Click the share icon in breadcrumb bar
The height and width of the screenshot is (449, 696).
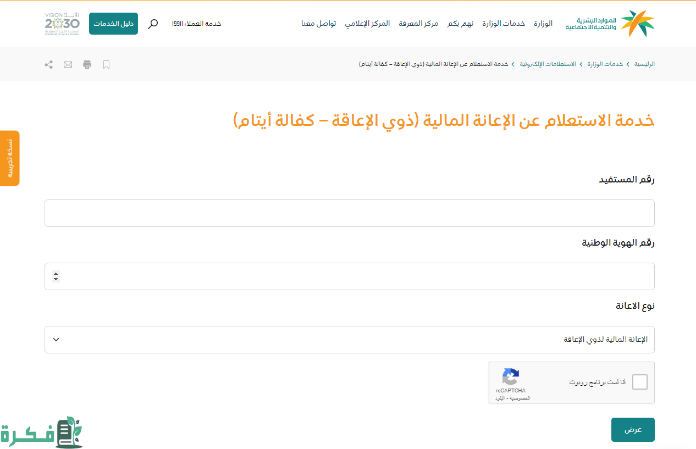(48, 64)
